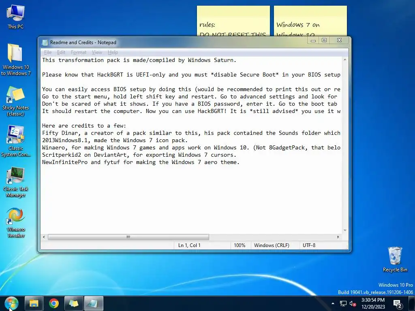Image resolution: width=415 pixels, height=311 pixels.
Task: Click the 'Please know that HackBGRT' line
Action: (x=191, y=75)
